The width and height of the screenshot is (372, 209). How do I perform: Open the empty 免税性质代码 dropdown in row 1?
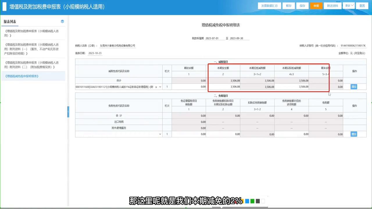(x=160, y=134)
